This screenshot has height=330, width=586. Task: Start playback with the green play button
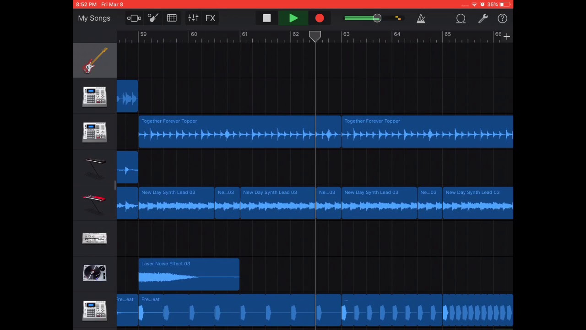(293, 18)
